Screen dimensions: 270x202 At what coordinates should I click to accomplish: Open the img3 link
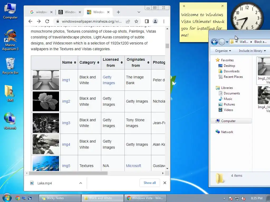tap(66, 123)
